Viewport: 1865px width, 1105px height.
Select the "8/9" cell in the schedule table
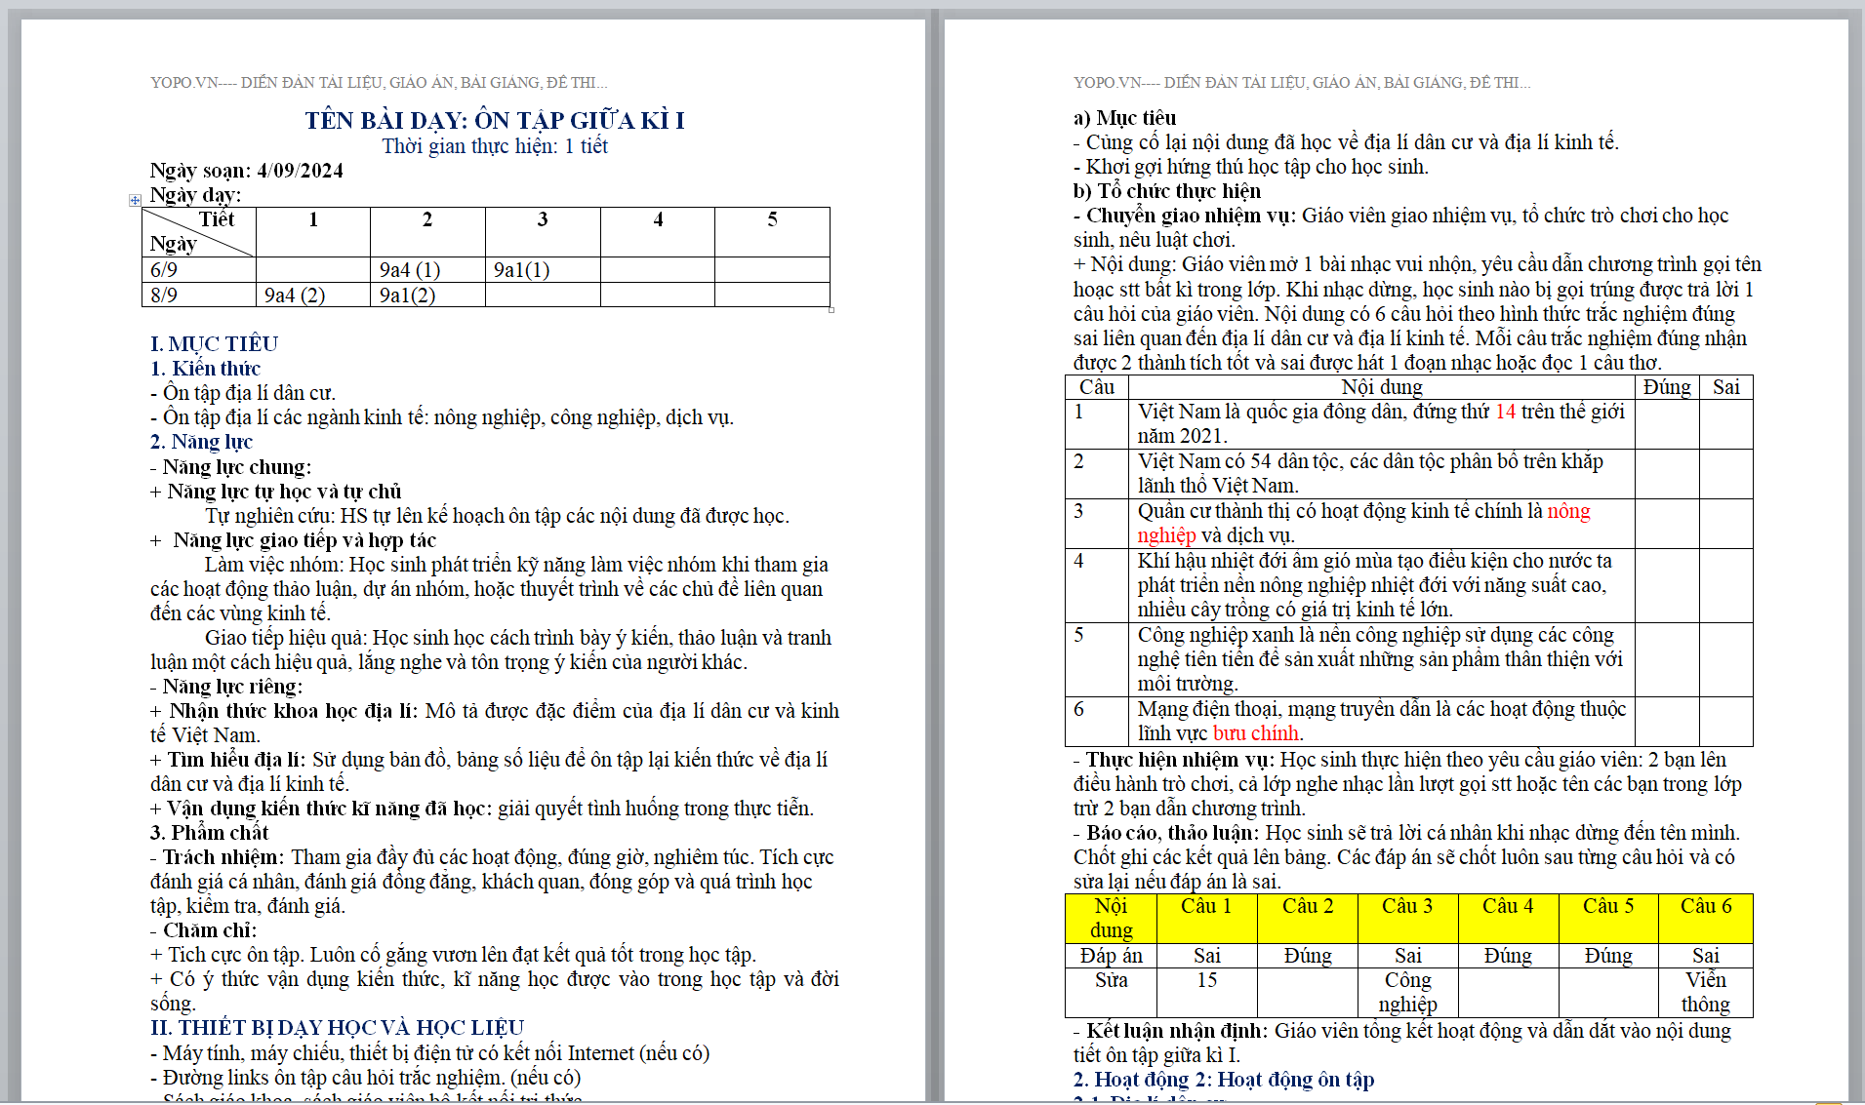(x=199, y=295)
